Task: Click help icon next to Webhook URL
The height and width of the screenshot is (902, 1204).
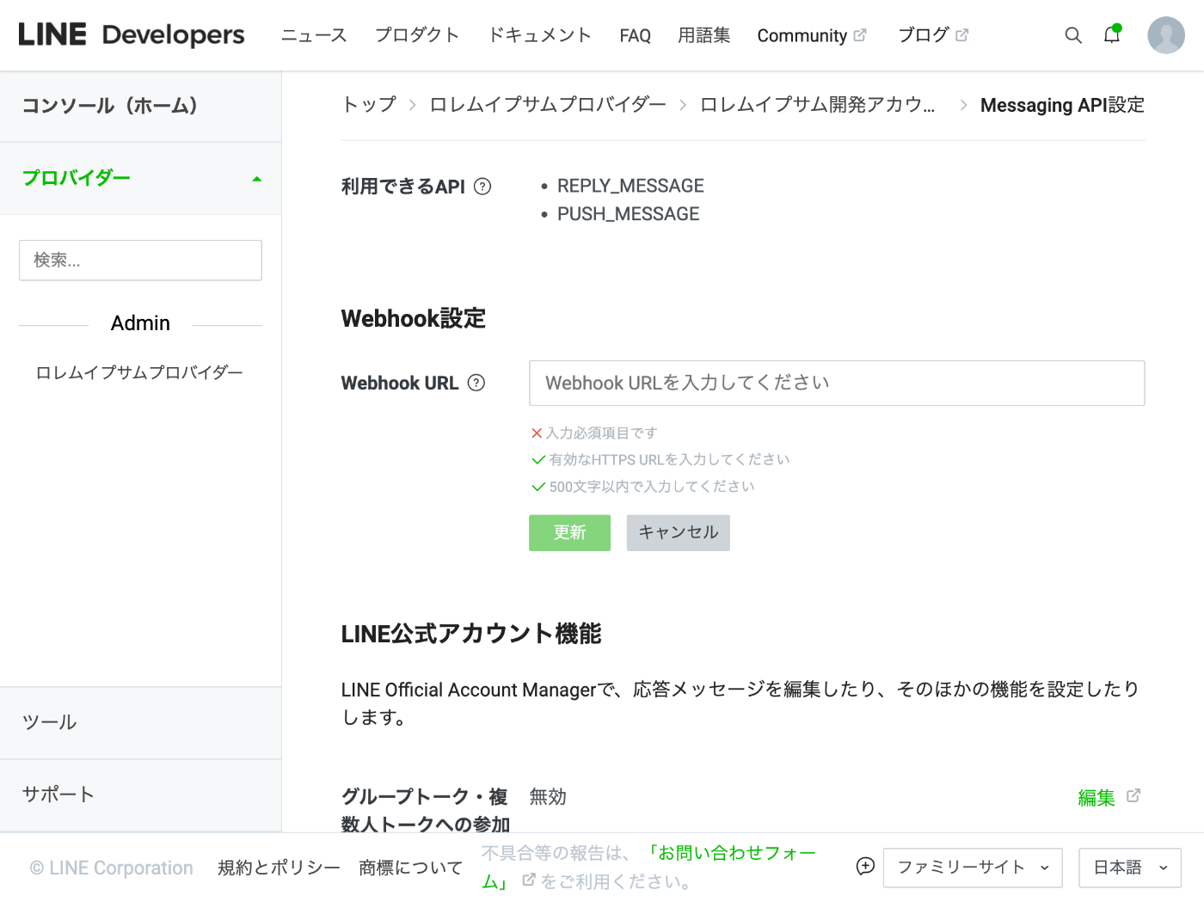Action: 476,384
